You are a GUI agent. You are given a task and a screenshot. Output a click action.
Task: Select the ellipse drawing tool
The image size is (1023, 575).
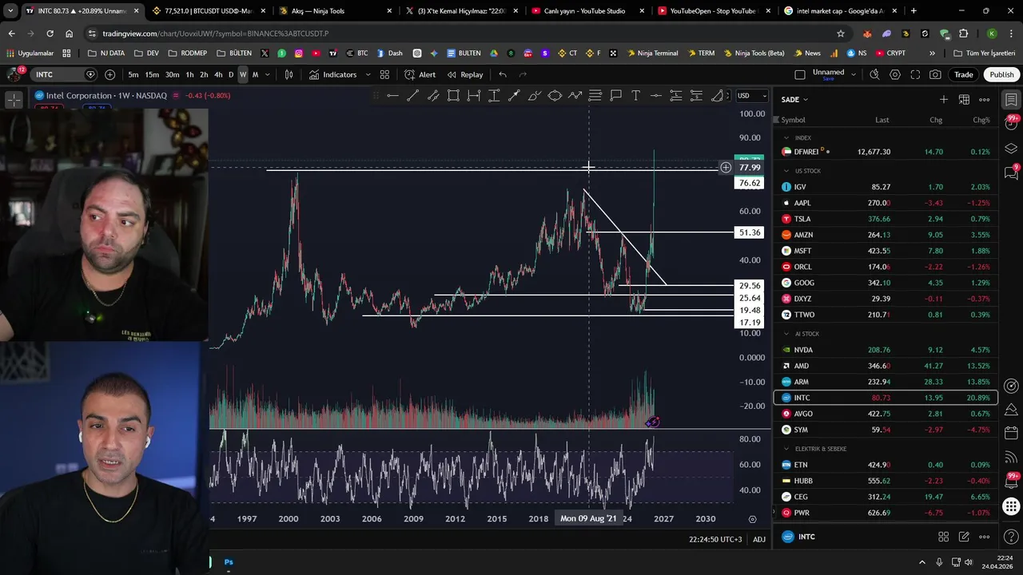point(555,96)
